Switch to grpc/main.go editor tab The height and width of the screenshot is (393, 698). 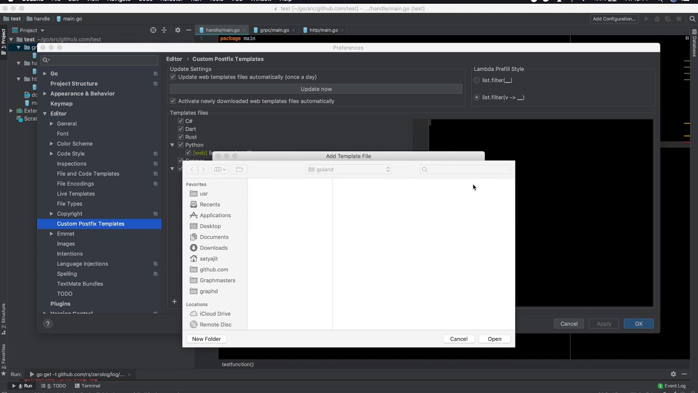pyautogui.click(x=274, y=30)
